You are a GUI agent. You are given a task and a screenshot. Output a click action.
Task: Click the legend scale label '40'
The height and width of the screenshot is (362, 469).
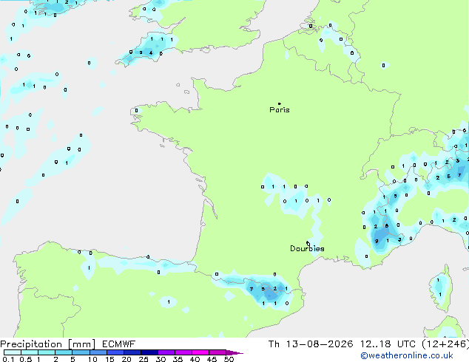pyautogui.click(x=195, y=359)
